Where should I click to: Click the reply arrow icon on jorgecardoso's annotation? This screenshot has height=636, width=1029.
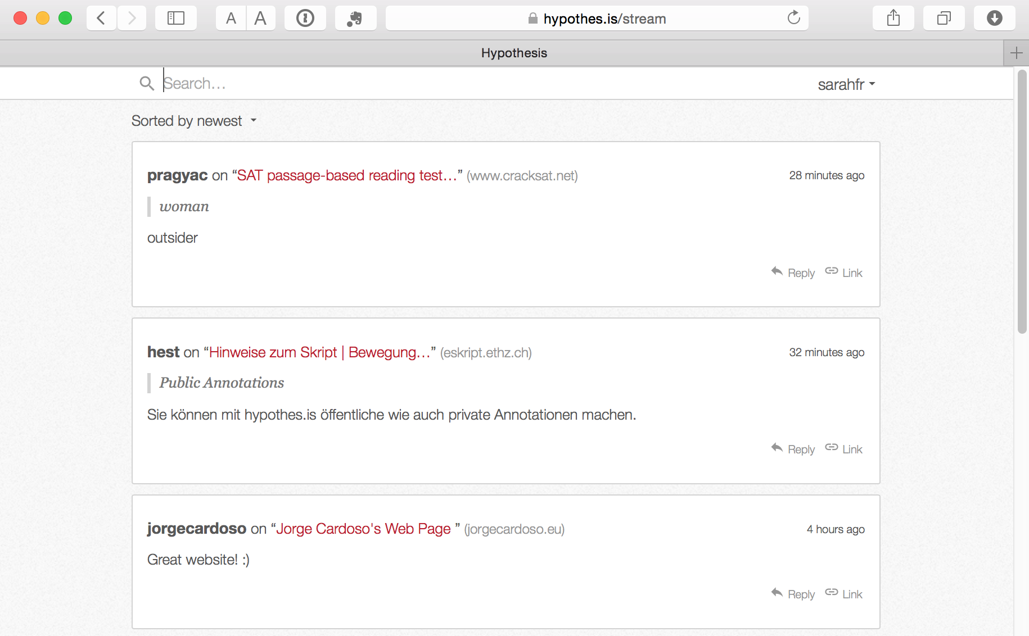click(777, 593)
